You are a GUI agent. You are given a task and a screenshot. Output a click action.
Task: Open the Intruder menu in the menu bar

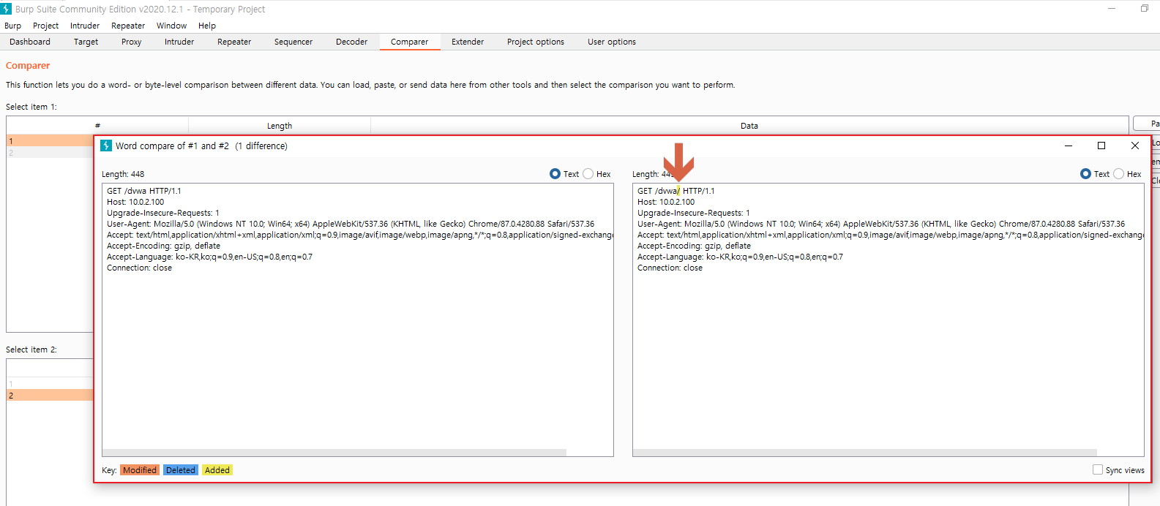pyautogui.click(x=85, y=26)
